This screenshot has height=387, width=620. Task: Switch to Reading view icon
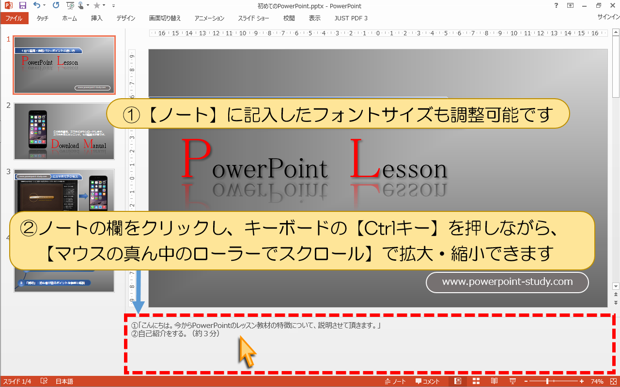[495, 382]
